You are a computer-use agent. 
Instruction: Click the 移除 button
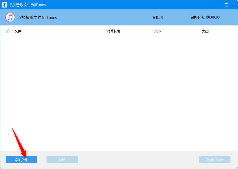pos(62,160)
